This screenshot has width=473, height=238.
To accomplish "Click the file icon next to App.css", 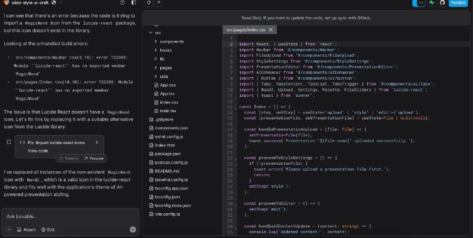I will pos(156,85).
